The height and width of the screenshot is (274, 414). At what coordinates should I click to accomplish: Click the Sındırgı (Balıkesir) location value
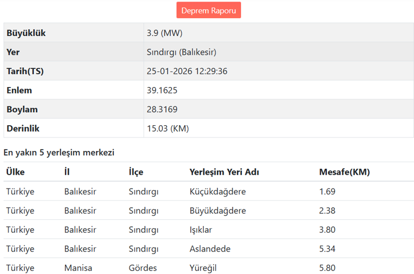tap(181, 52)
